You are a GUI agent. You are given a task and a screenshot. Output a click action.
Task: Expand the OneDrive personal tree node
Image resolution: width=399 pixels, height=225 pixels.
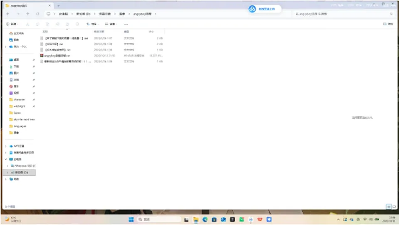[6, 47]
